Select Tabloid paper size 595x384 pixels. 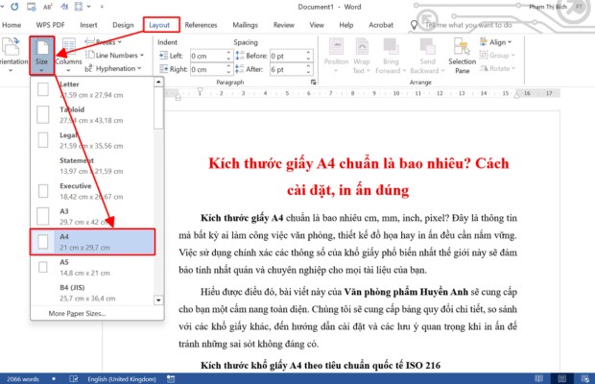pos(92,115)
